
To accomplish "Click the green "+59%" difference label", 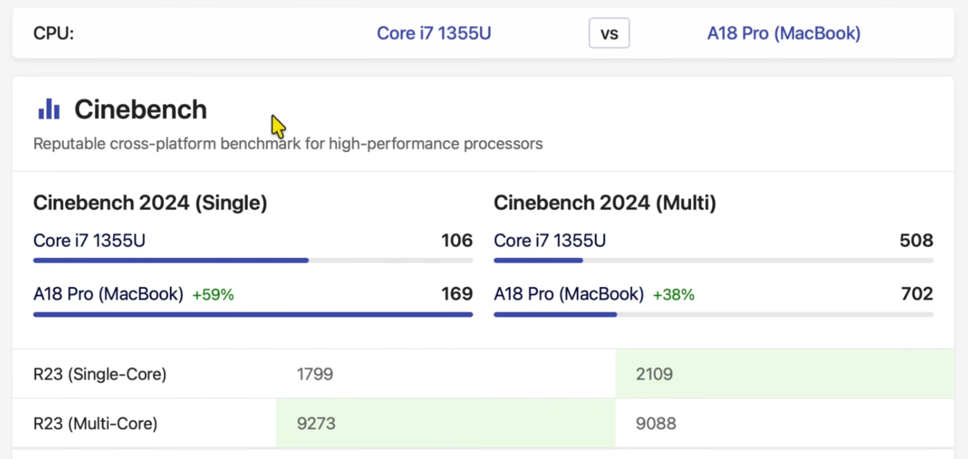I will [x=213, y=295].
